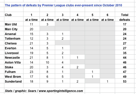Select the Tottenham club name cell

(14, 38)
